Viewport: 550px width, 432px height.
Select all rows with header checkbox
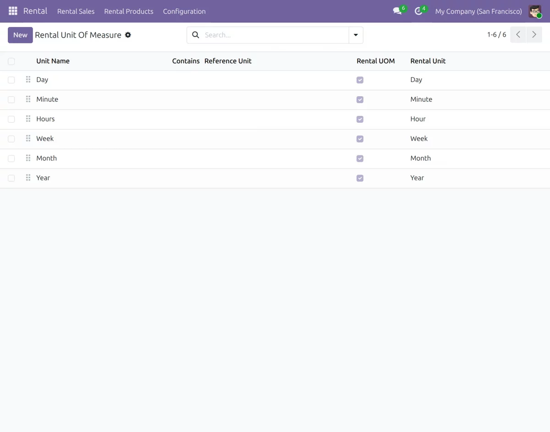(11, 61)
